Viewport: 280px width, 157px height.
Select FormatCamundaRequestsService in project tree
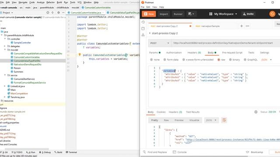[29, 82]
